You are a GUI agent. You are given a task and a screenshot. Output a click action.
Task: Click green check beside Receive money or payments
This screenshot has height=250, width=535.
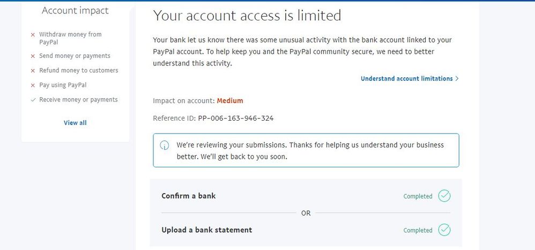tap(33, 100)
